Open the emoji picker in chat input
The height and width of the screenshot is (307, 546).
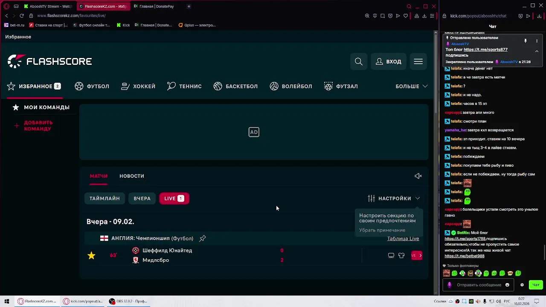(x=507, y=285)
